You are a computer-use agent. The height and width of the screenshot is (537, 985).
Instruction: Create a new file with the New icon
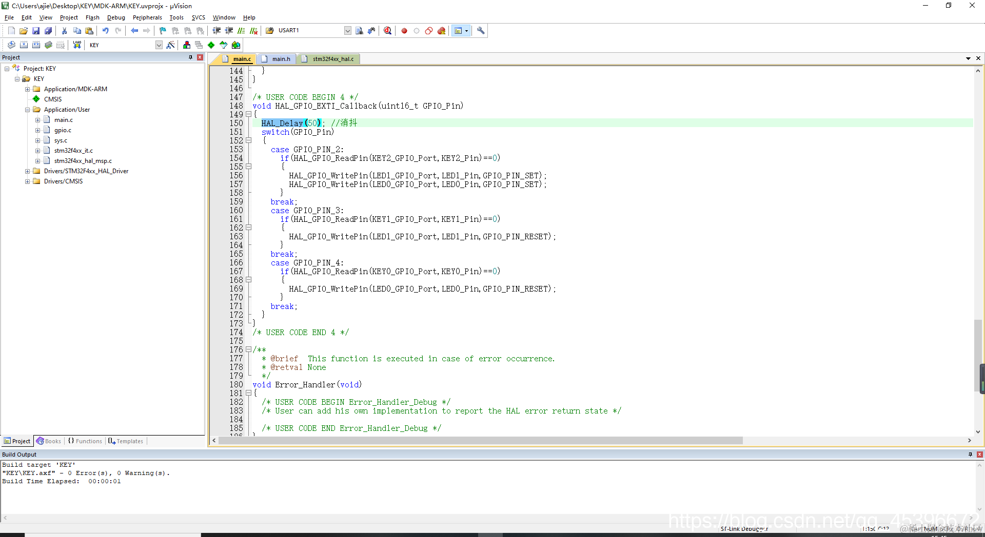[11, 31]
